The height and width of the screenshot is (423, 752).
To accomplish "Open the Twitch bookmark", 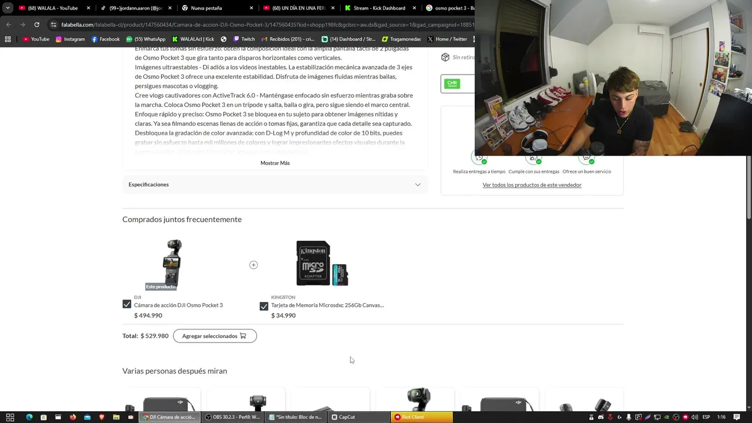I will [244, 39].
